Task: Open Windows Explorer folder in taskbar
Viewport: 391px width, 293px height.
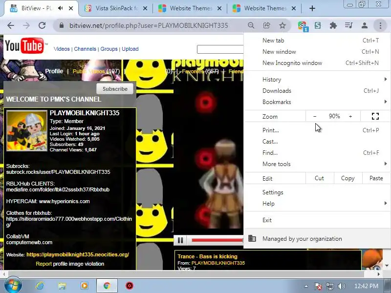Action: (62, 286)
